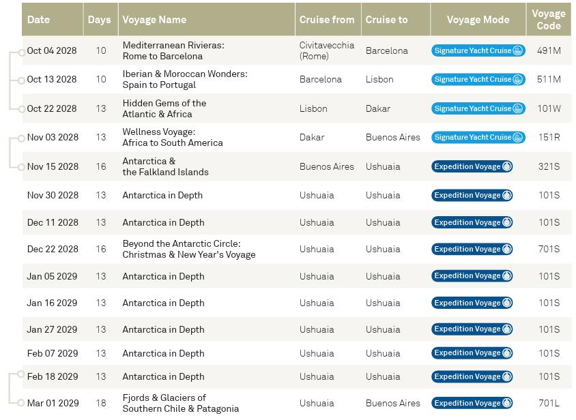Image resolution: width=576 pixels, height=420 pixels.
Task: Select the date Nov 15 2028
Action: (53, 166)
